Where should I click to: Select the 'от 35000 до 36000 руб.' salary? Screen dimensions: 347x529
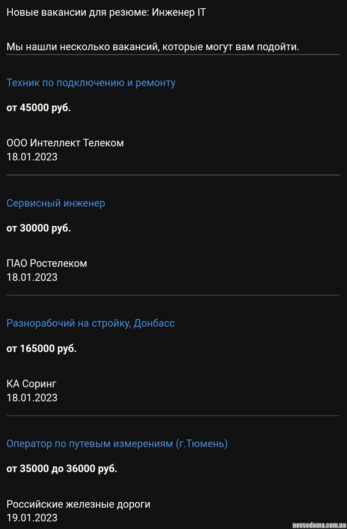(x=61, y=469)
